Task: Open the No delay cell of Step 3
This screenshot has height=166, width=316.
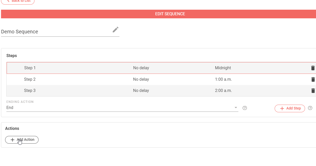Action: (x=141, y=91)
